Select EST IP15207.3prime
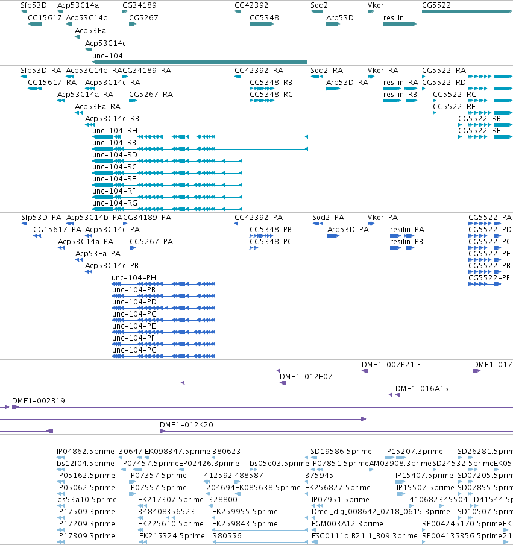 click(395, 458)
